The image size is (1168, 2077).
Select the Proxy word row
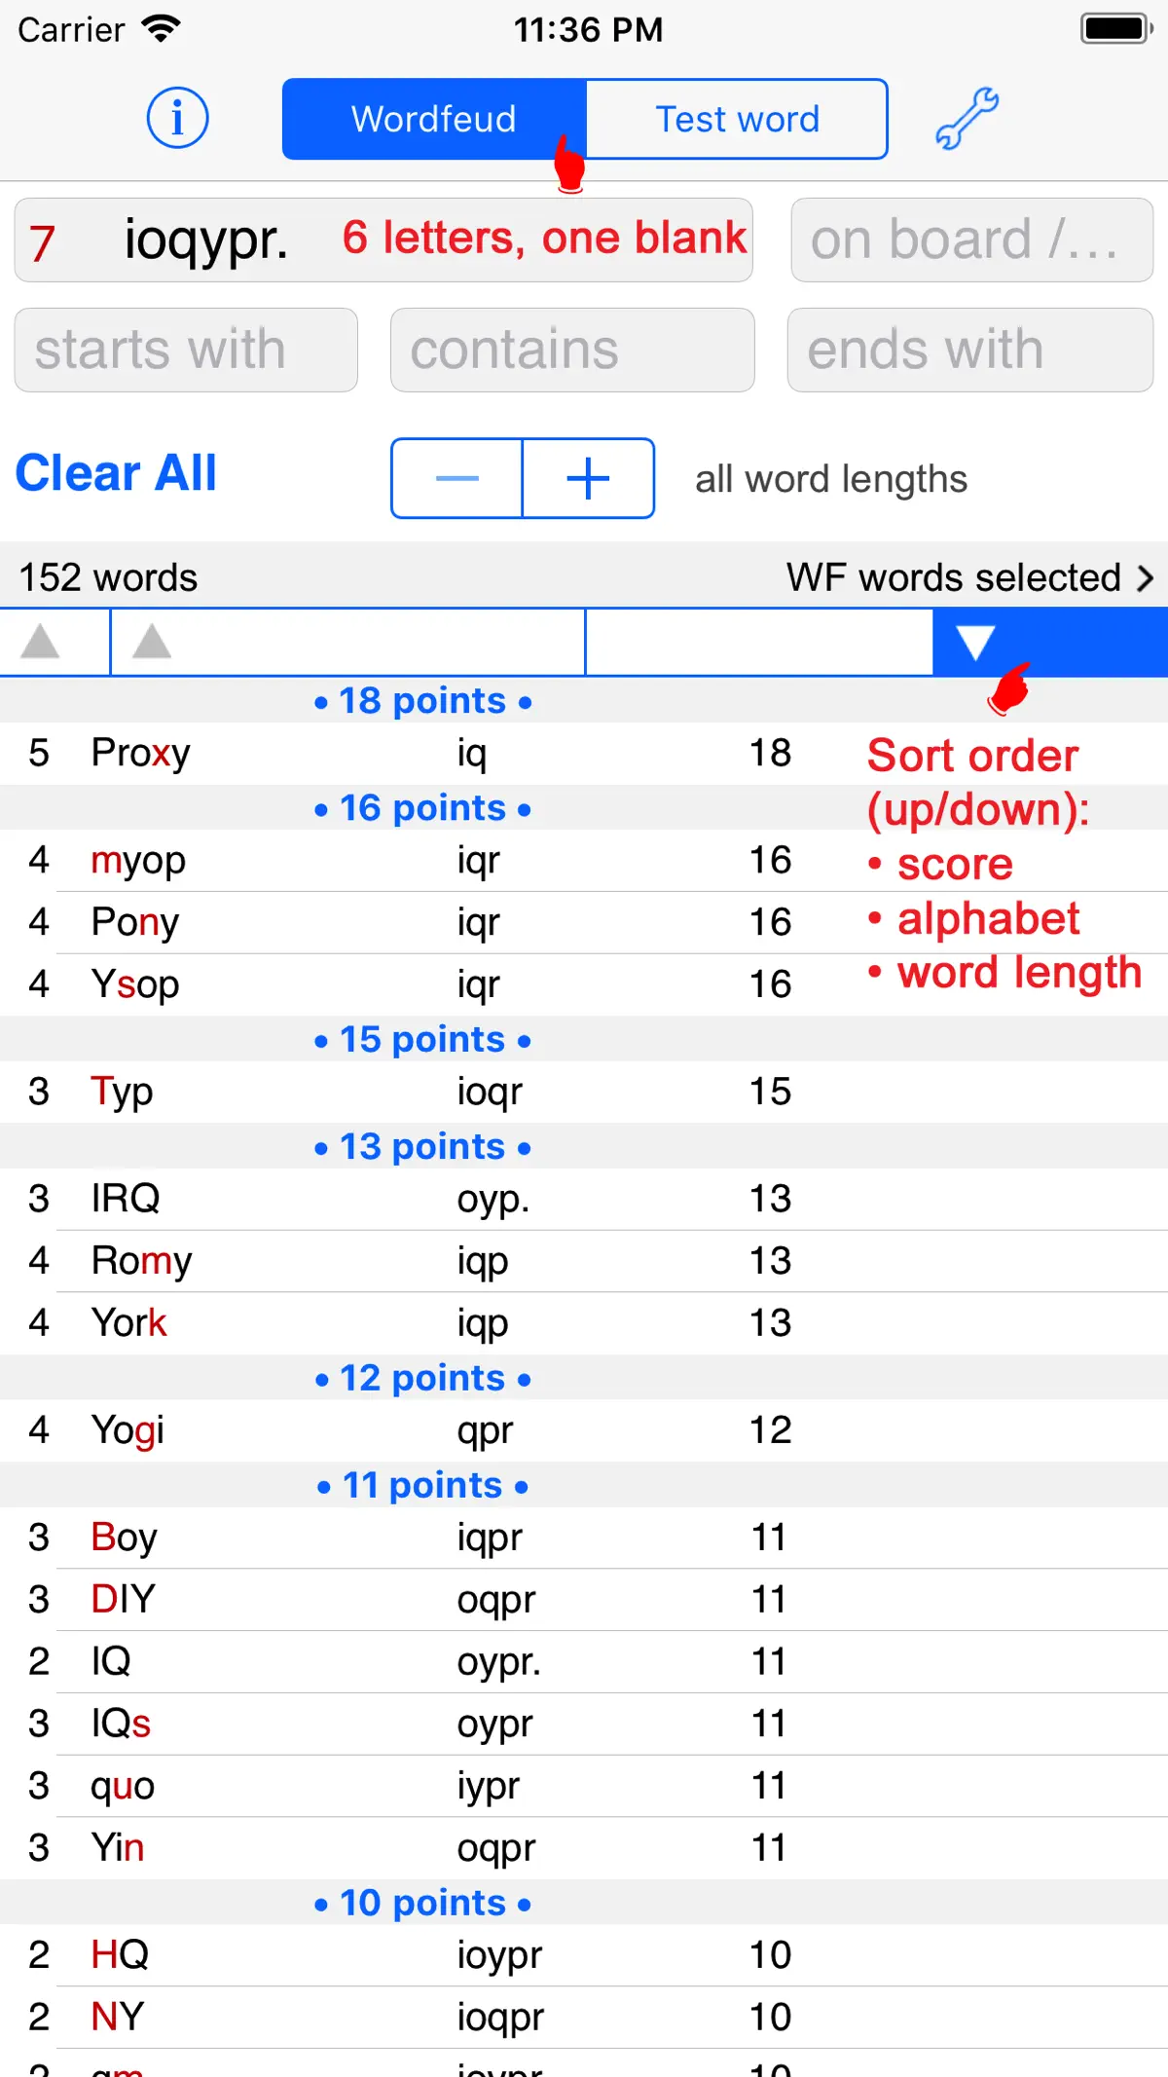pyautogui.click(x=584, y=753)
